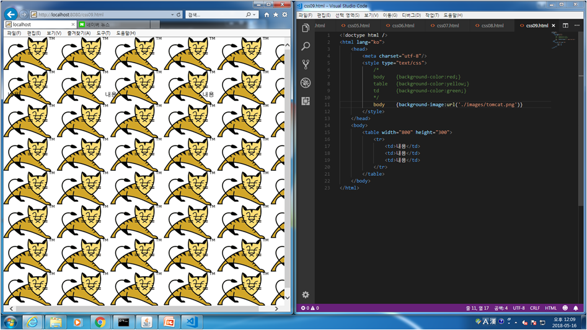Open media player from the taskbar
Viewport: 587px width, 330px height.
pos(77,322)
